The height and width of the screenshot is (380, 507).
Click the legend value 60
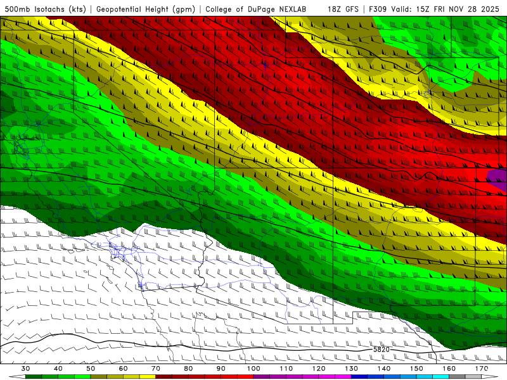[123, 369]
